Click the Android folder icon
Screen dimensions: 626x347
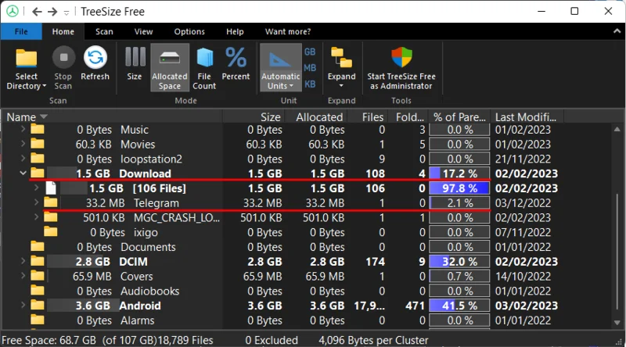tap(38, 305)
